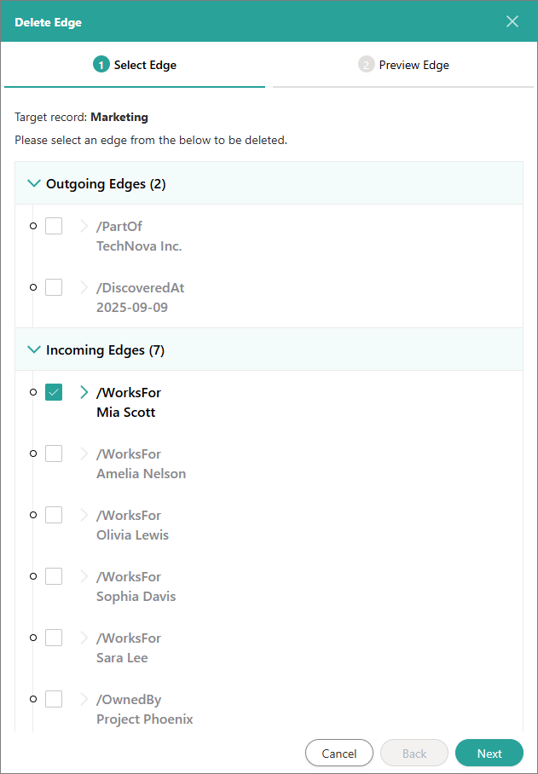The width and height of the screenshot is (538, 774).
Task: Select the DiscoveredAt edge checkbox
Action: coord(54,287)
